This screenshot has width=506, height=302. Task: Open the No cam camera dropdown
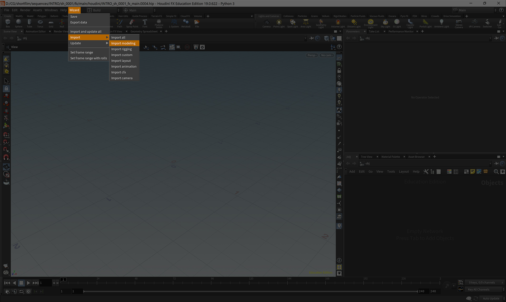327,55
